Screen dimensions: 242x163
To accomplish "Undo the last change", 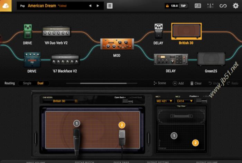I will [x=214, y=84].
